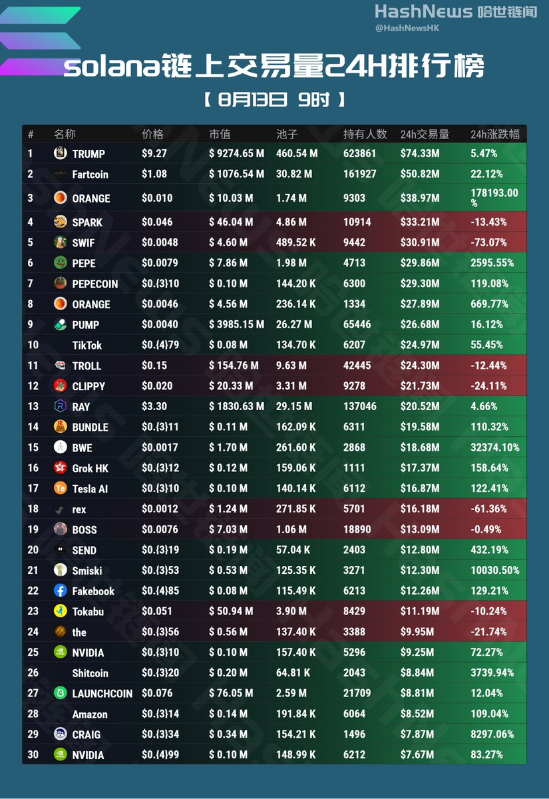
Task: Click the solana链上交易量24H排行榜 title
Action: tap(274, 67)
